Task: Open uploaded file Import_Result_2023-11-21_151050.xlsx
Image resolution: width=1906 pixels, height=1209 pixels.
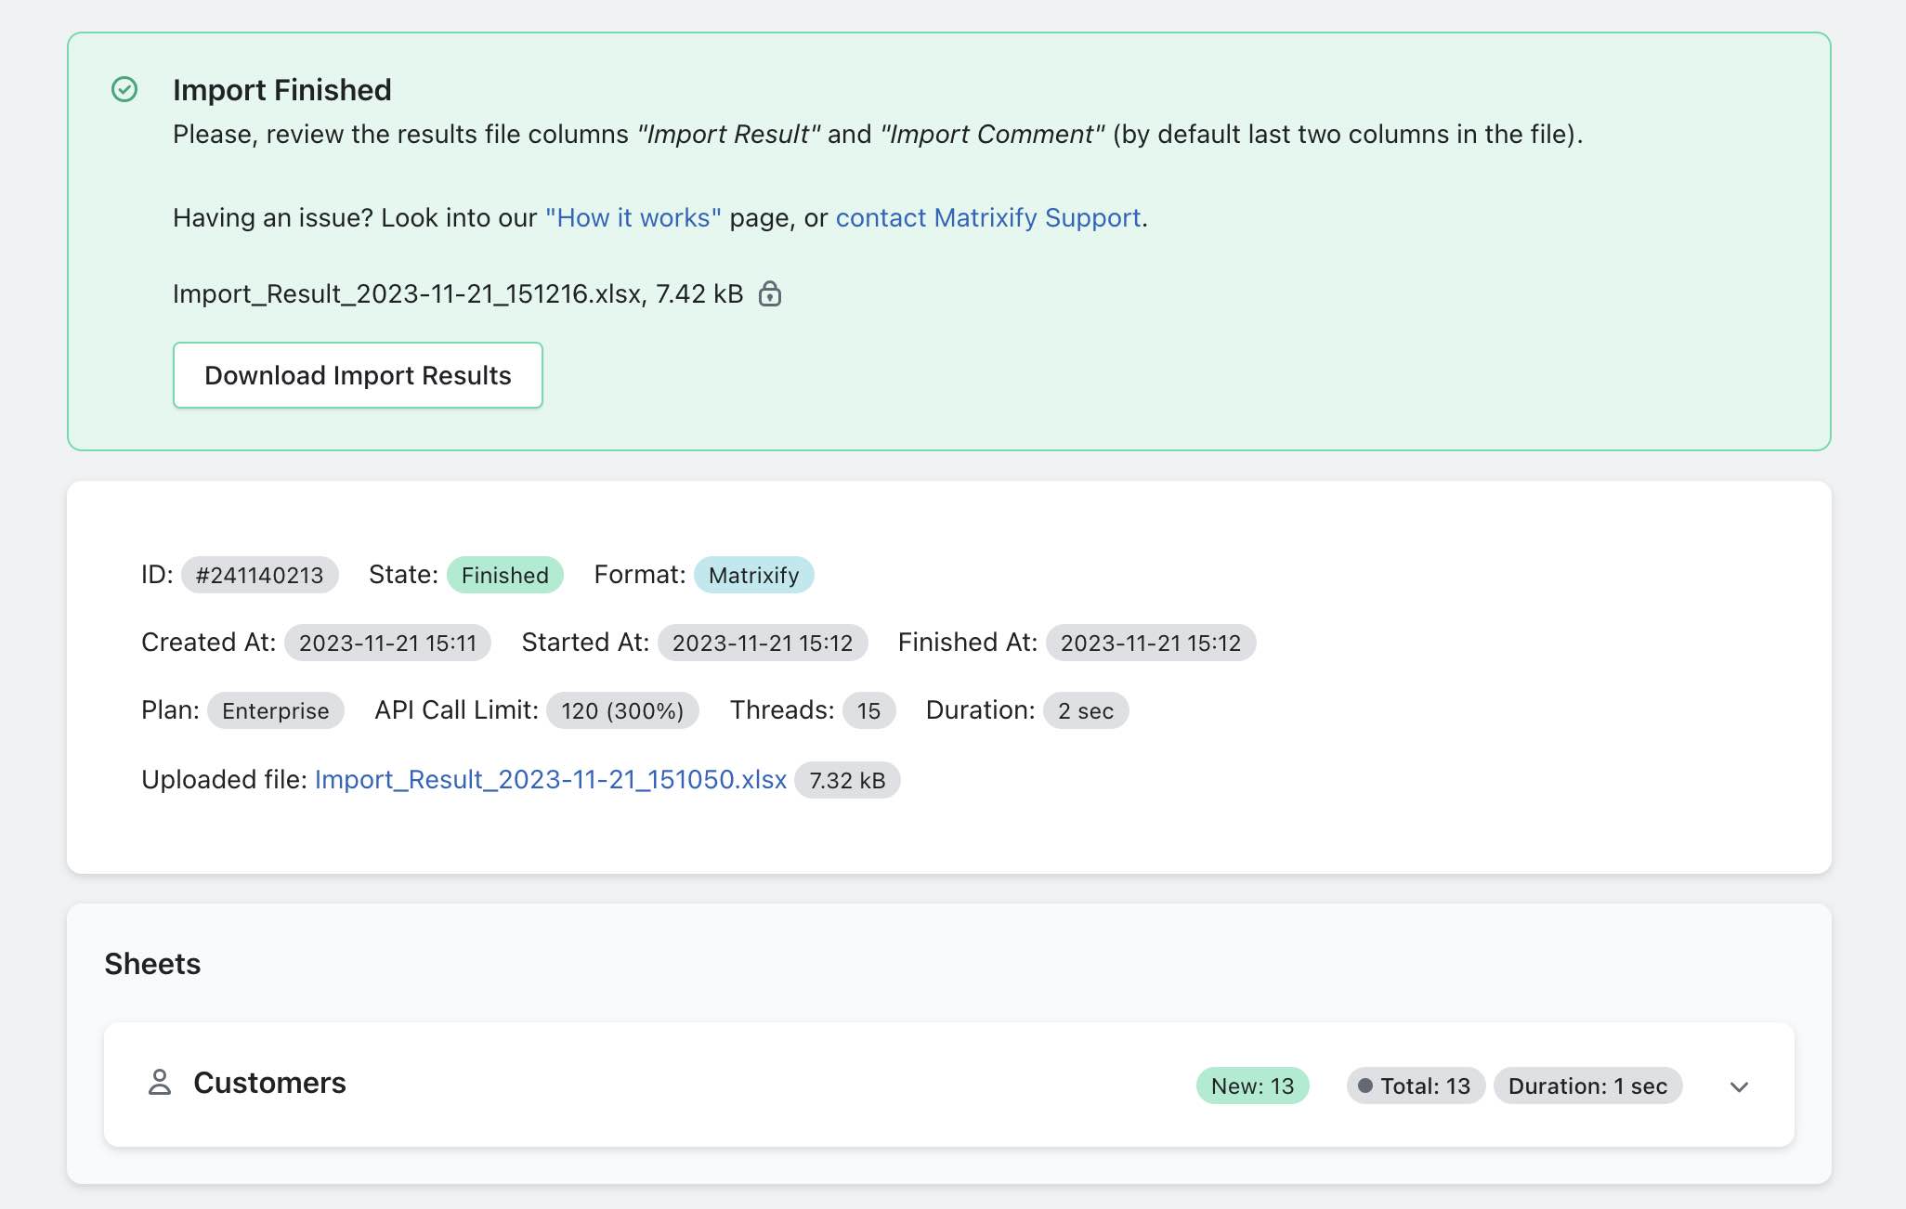Action: pos(550,779)
